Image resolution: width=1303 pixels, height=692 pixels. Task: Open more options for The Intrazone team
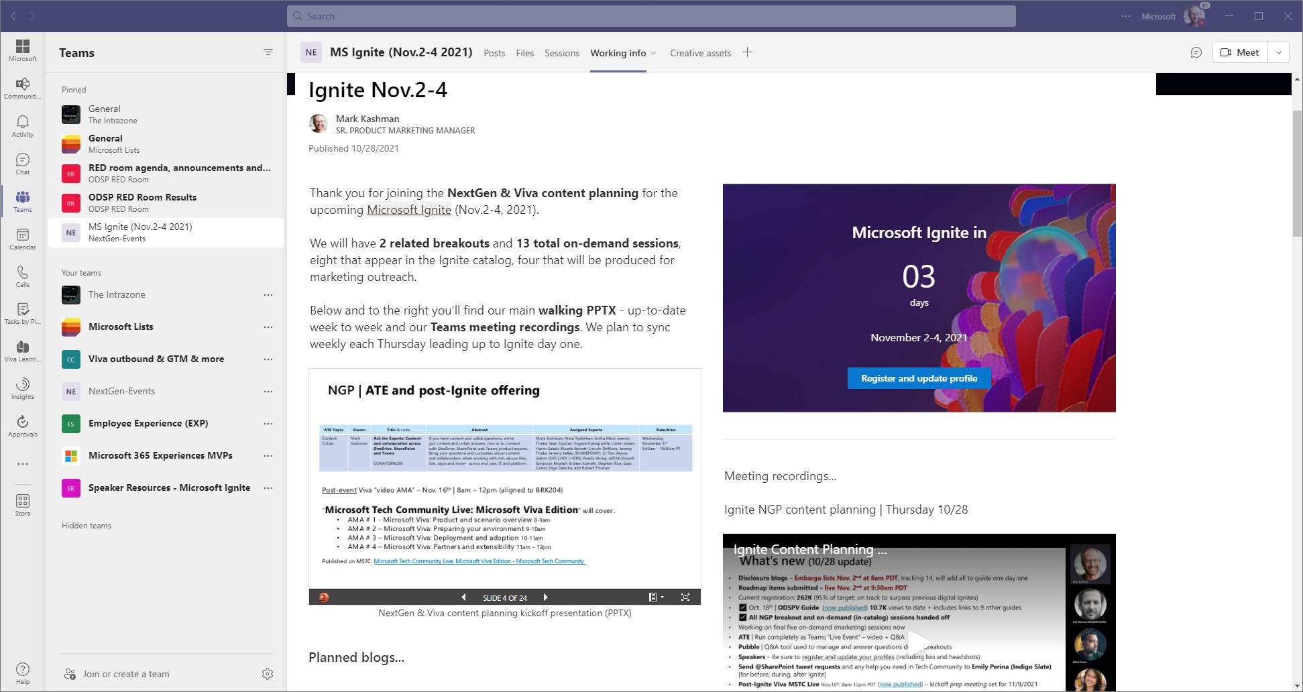(268, 295)
